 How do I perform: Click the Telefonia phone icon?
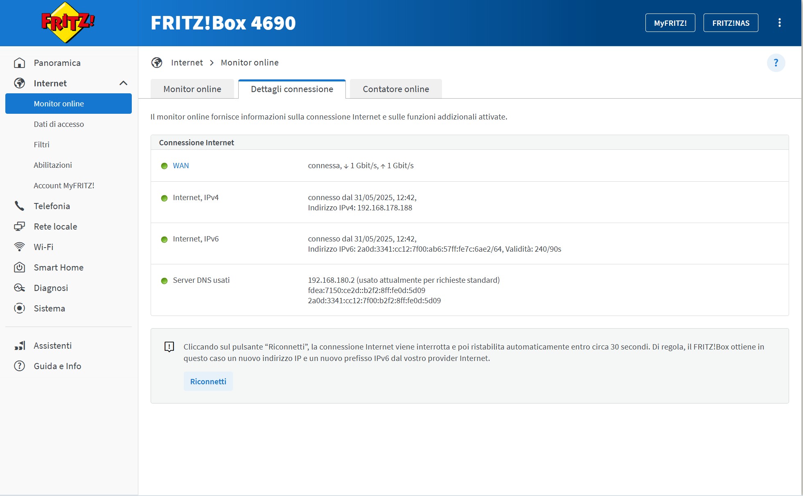(19, 206)
